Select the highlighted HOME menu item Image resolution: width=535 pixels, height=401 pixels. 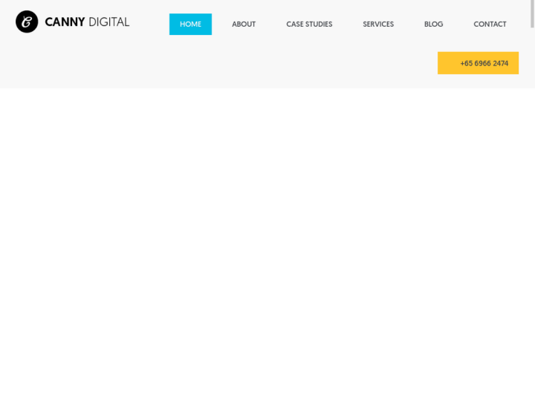tap(190, 25)
